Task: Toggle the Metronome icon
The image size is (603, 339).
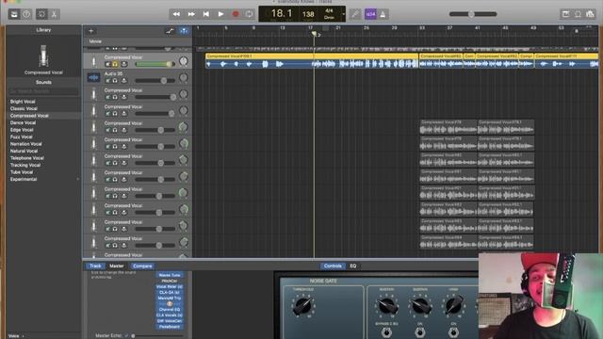Action: click(x=383, y=14)
